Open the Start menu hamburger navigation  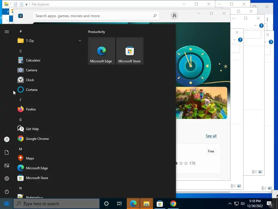[7, 32]
